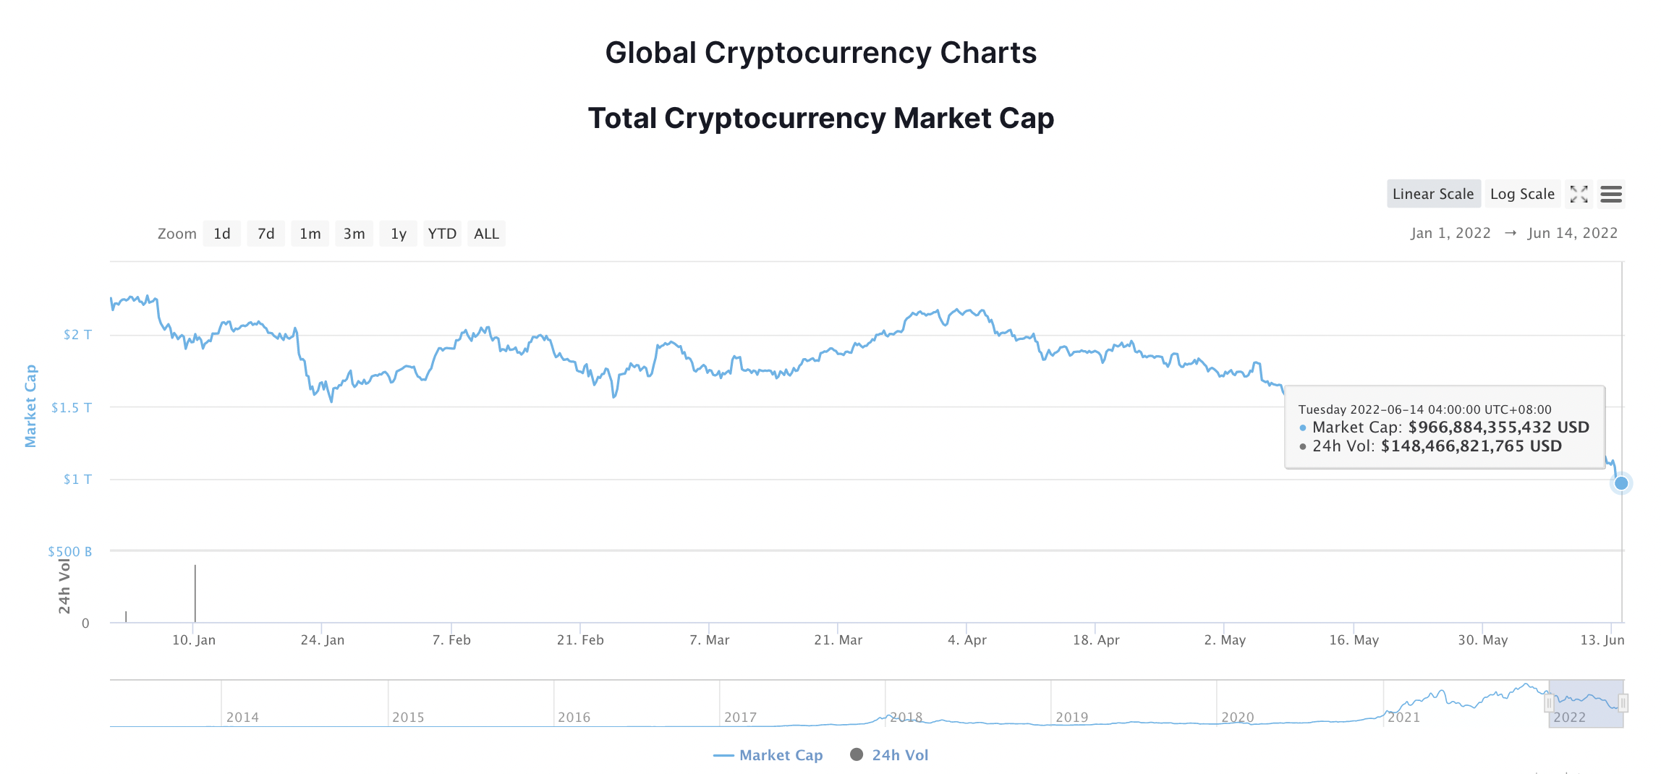1661x774 pixels.
Task: Click 2018 in the navigator timeline
Action: tap(906, 717)
